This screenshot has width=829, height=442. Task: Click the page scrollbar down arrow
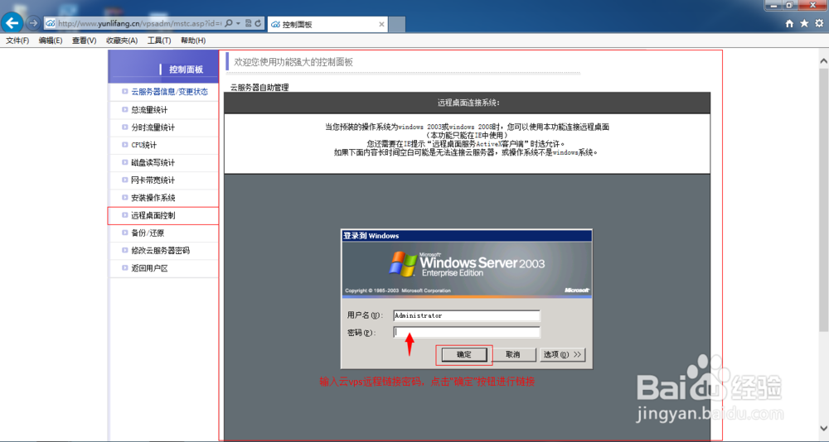click(x=823, y=428)
